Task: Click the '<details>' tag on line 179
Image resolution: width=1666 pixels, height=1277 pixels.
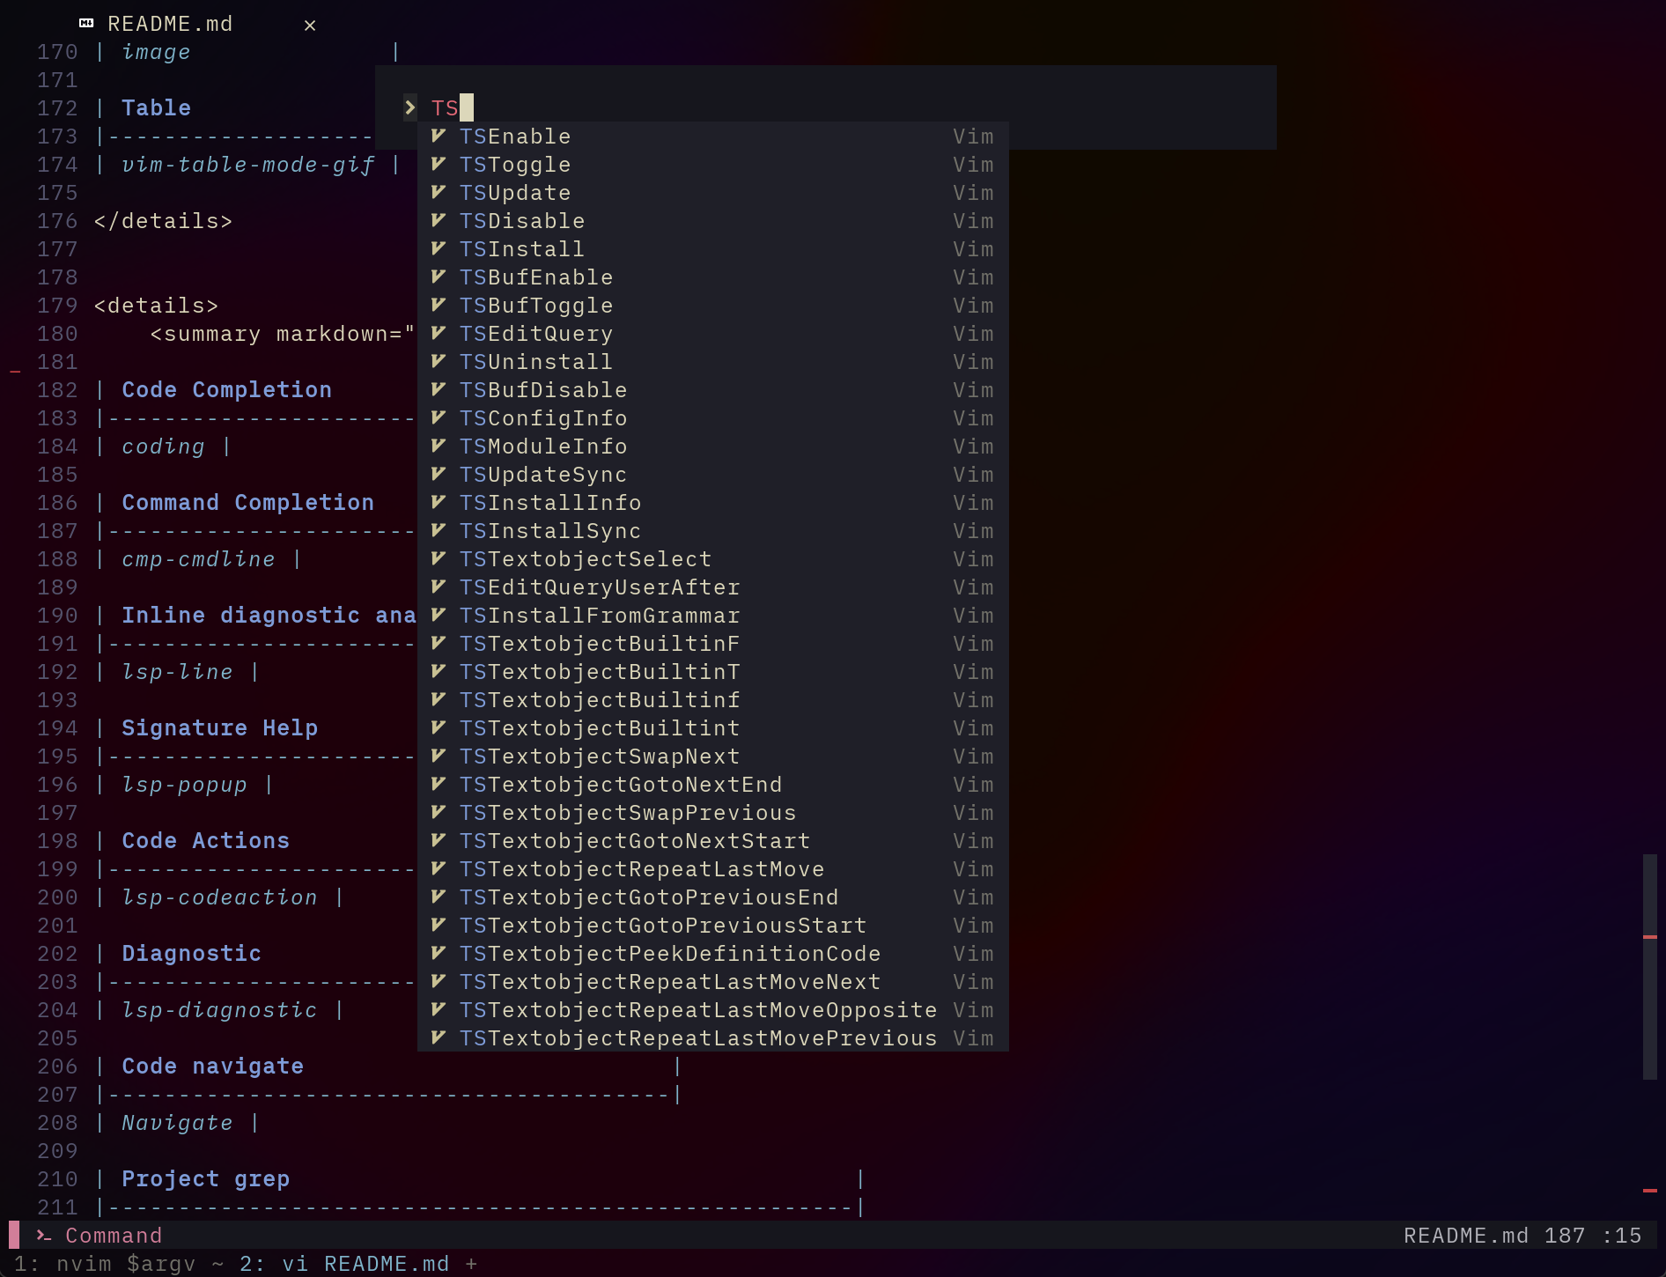Action: [x=156, y=306]
